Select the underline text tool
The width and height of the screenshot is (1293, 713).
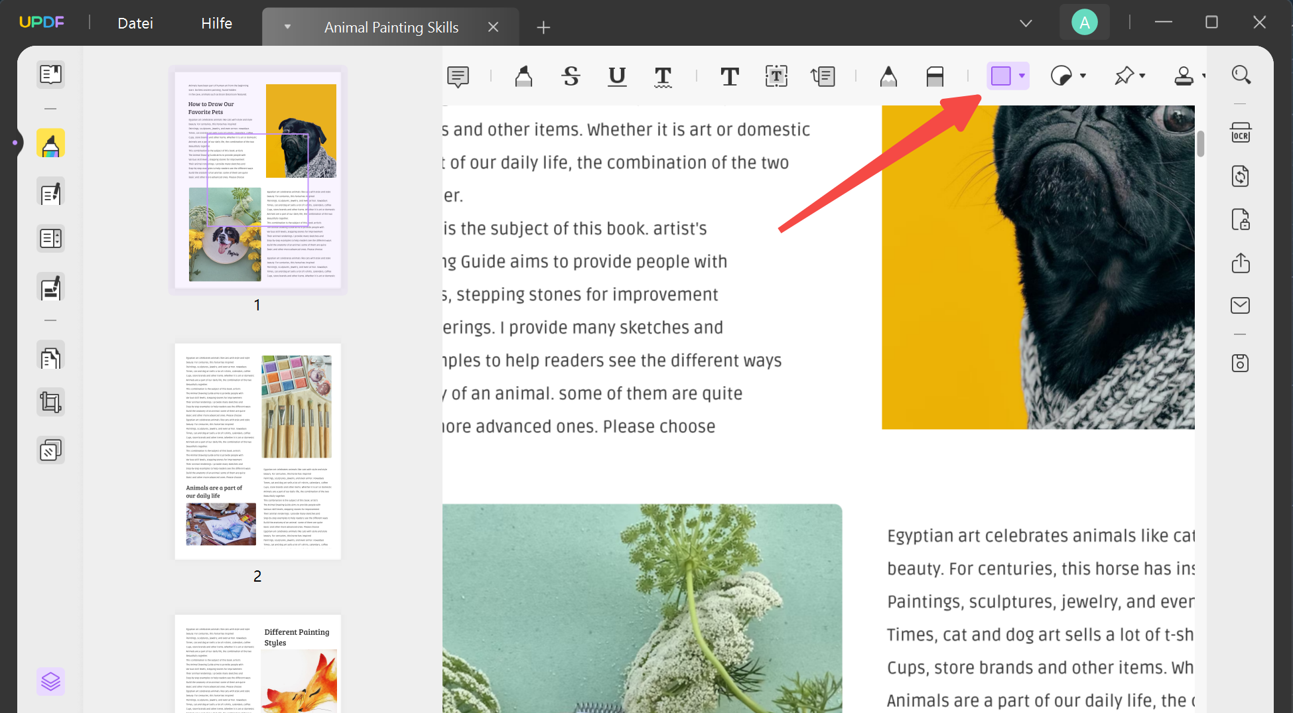pos(616,76)
